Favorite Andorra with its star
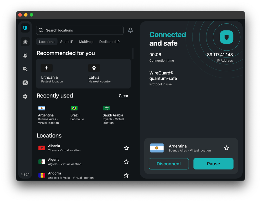This screenshot has width=261, height=202. click(126, 176)
